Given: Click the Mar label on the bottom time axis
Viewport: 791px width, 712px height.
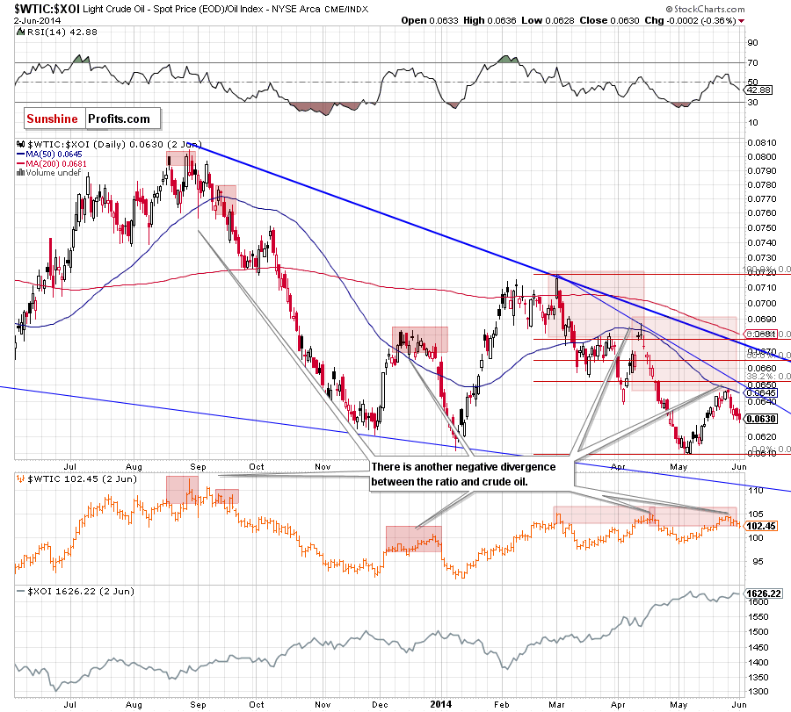Looking at the screenshot, I should point(556,704).
